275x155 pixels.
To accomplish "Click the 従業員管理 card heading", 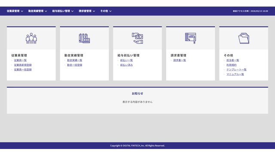I will pyautogui.click(x=19, y=56).
